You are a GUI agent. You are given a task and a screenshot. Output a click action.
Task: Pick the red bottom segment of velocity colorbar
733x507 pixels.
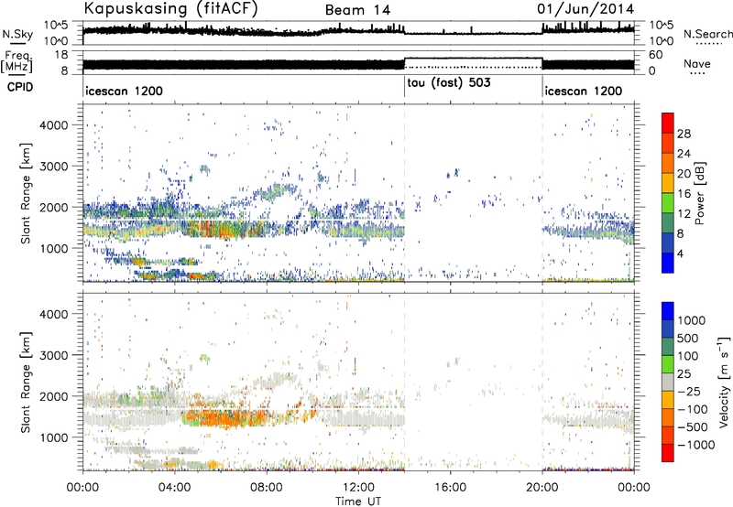coord(668,453)
